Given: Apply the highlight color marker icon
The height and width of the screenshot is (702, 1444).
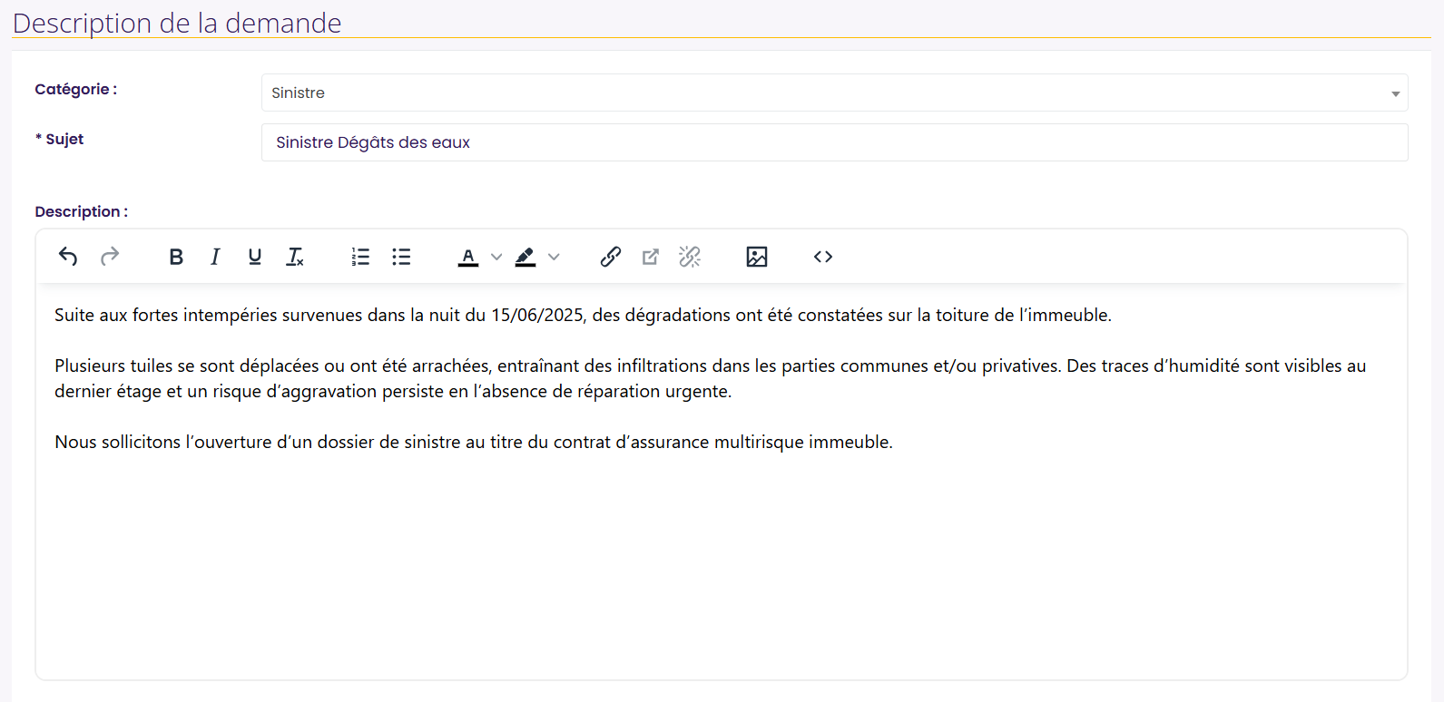Looking at the screenshot, I should click(x=526, y=258).
